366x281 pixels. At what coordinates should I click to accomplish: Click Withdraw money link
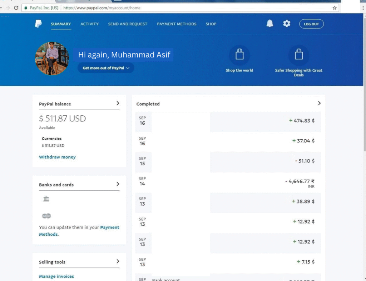[x=58, y=157]
